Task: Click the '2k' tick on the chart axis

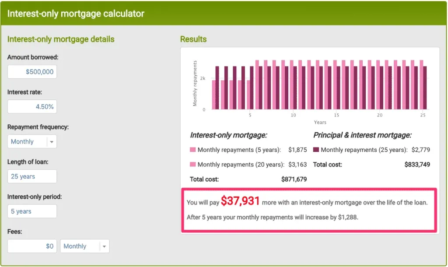Action: click(203, 78)
